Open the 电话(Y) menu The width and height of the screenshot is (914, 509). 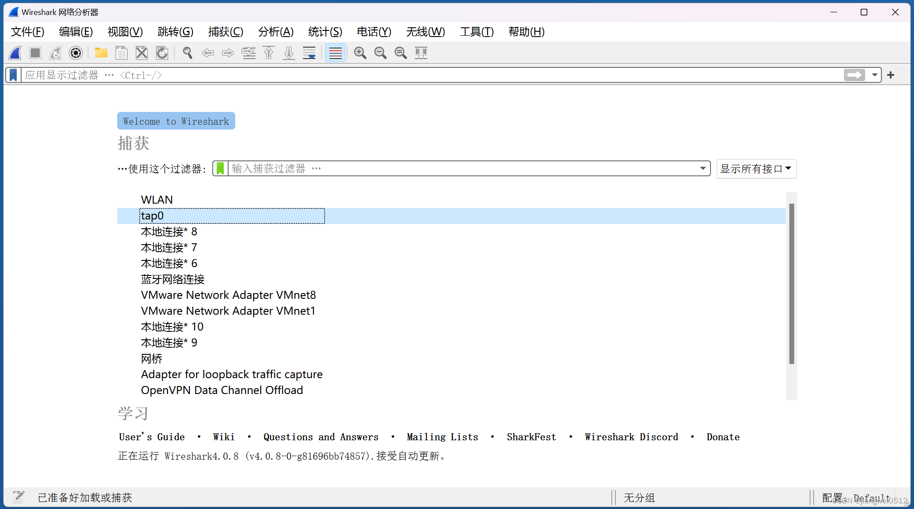[374, 32]
